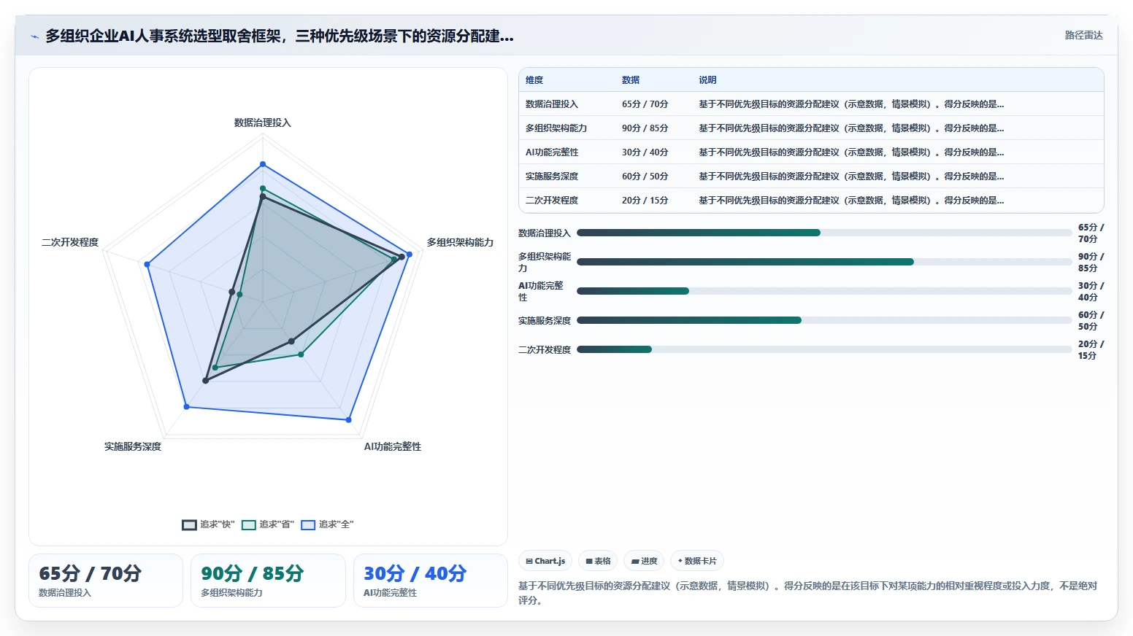The height and width of the screenshot is (636, 1133).
Task: Click the 说明 column header
Action: click(707, 80)
